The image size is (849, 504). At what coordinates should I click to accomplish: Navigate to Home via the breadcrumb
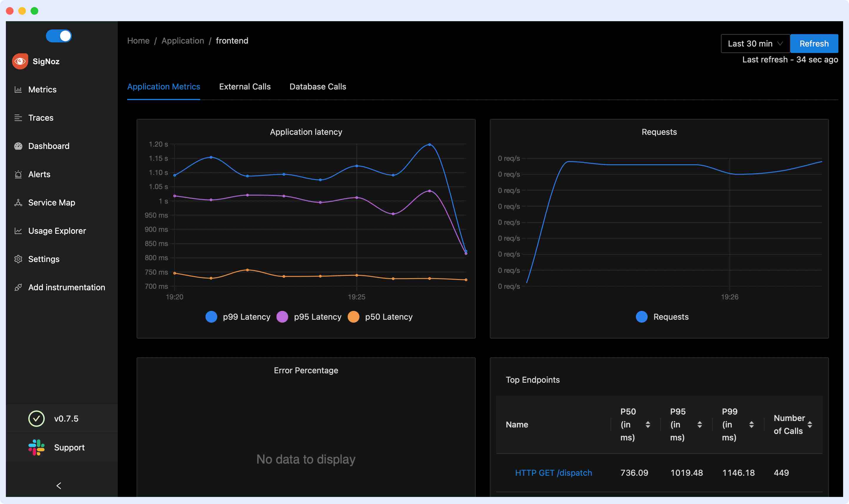tap(138, 40)
